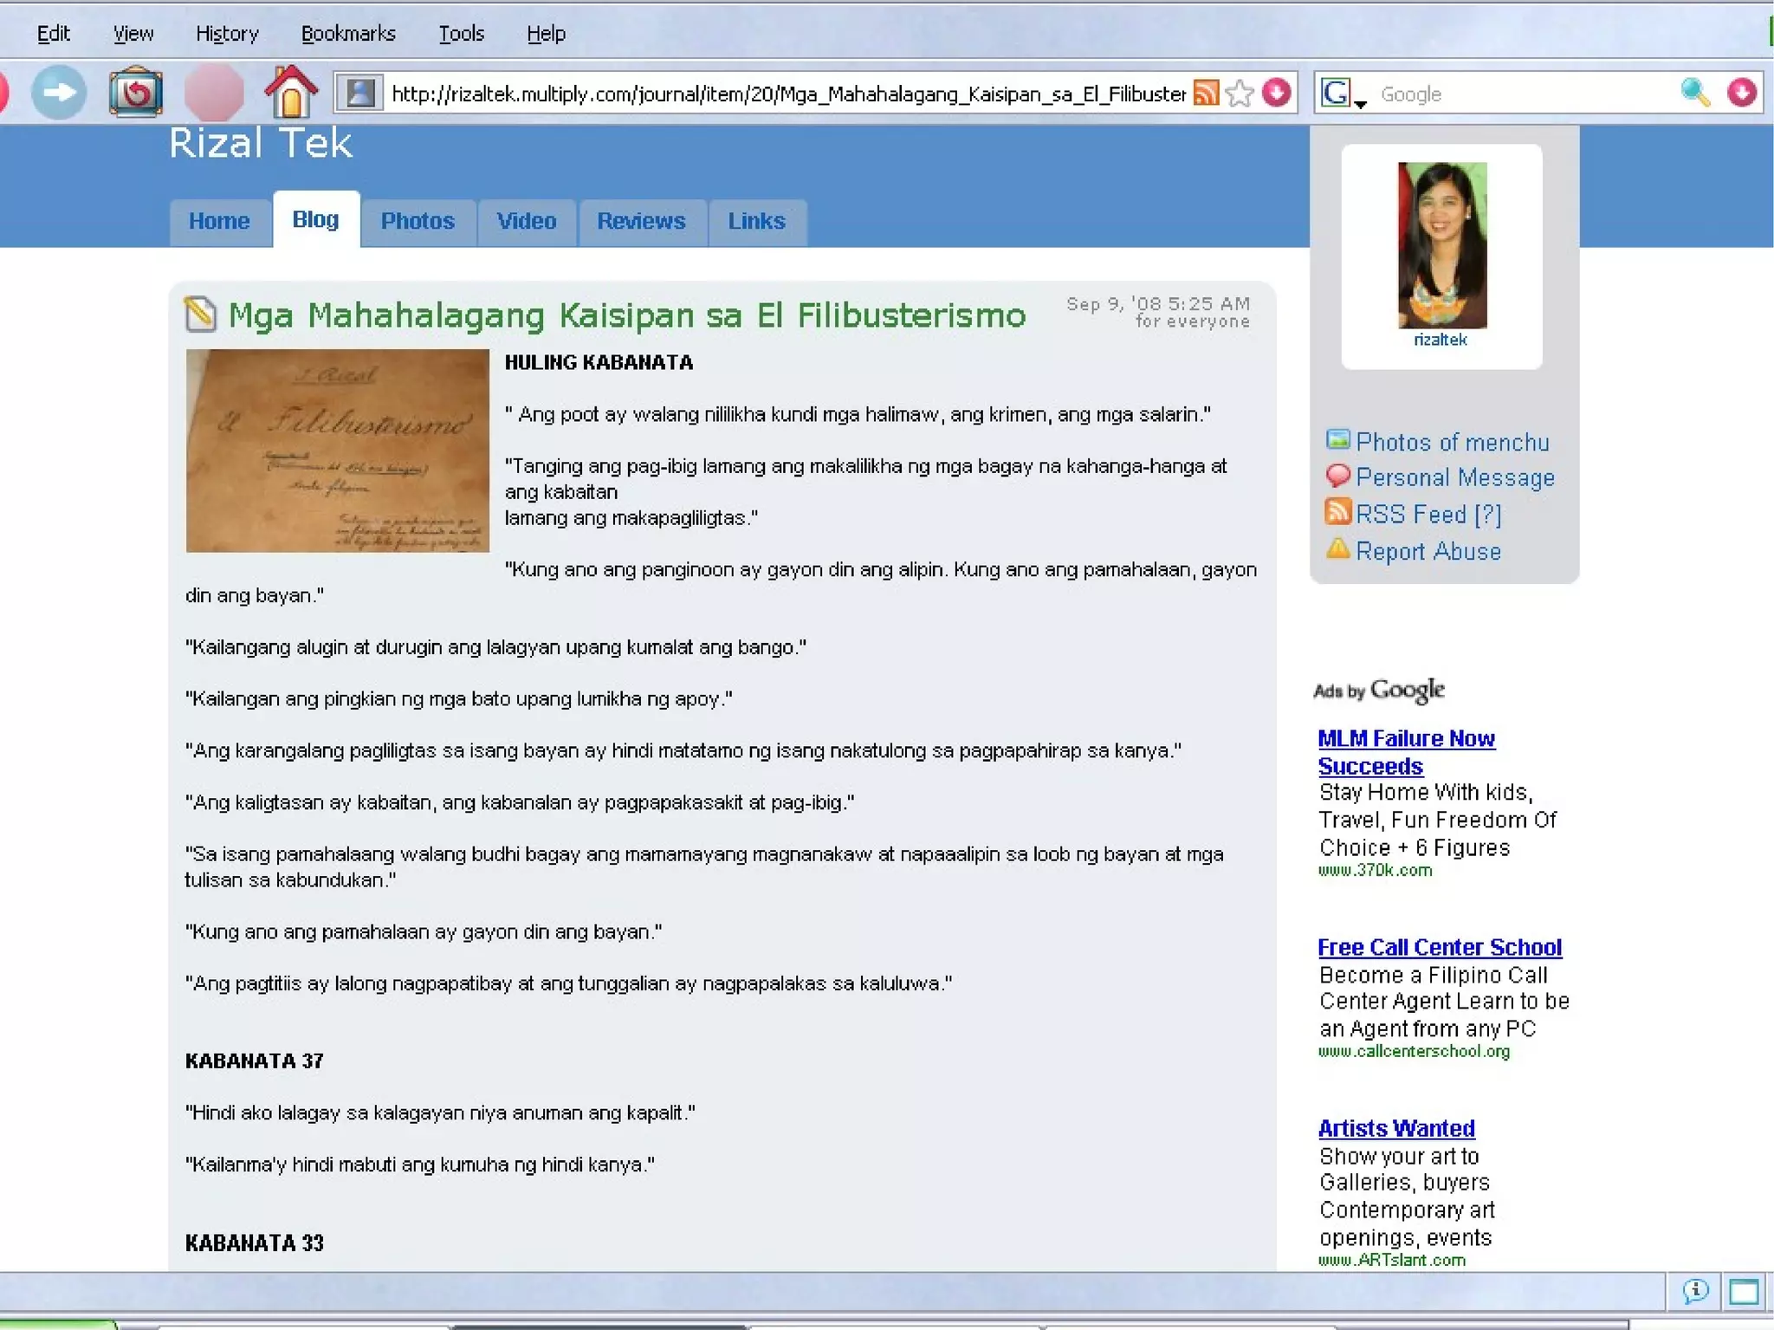Click the forward navigation arrow button
This screenshot has height=1330, width=1774.
59,92
